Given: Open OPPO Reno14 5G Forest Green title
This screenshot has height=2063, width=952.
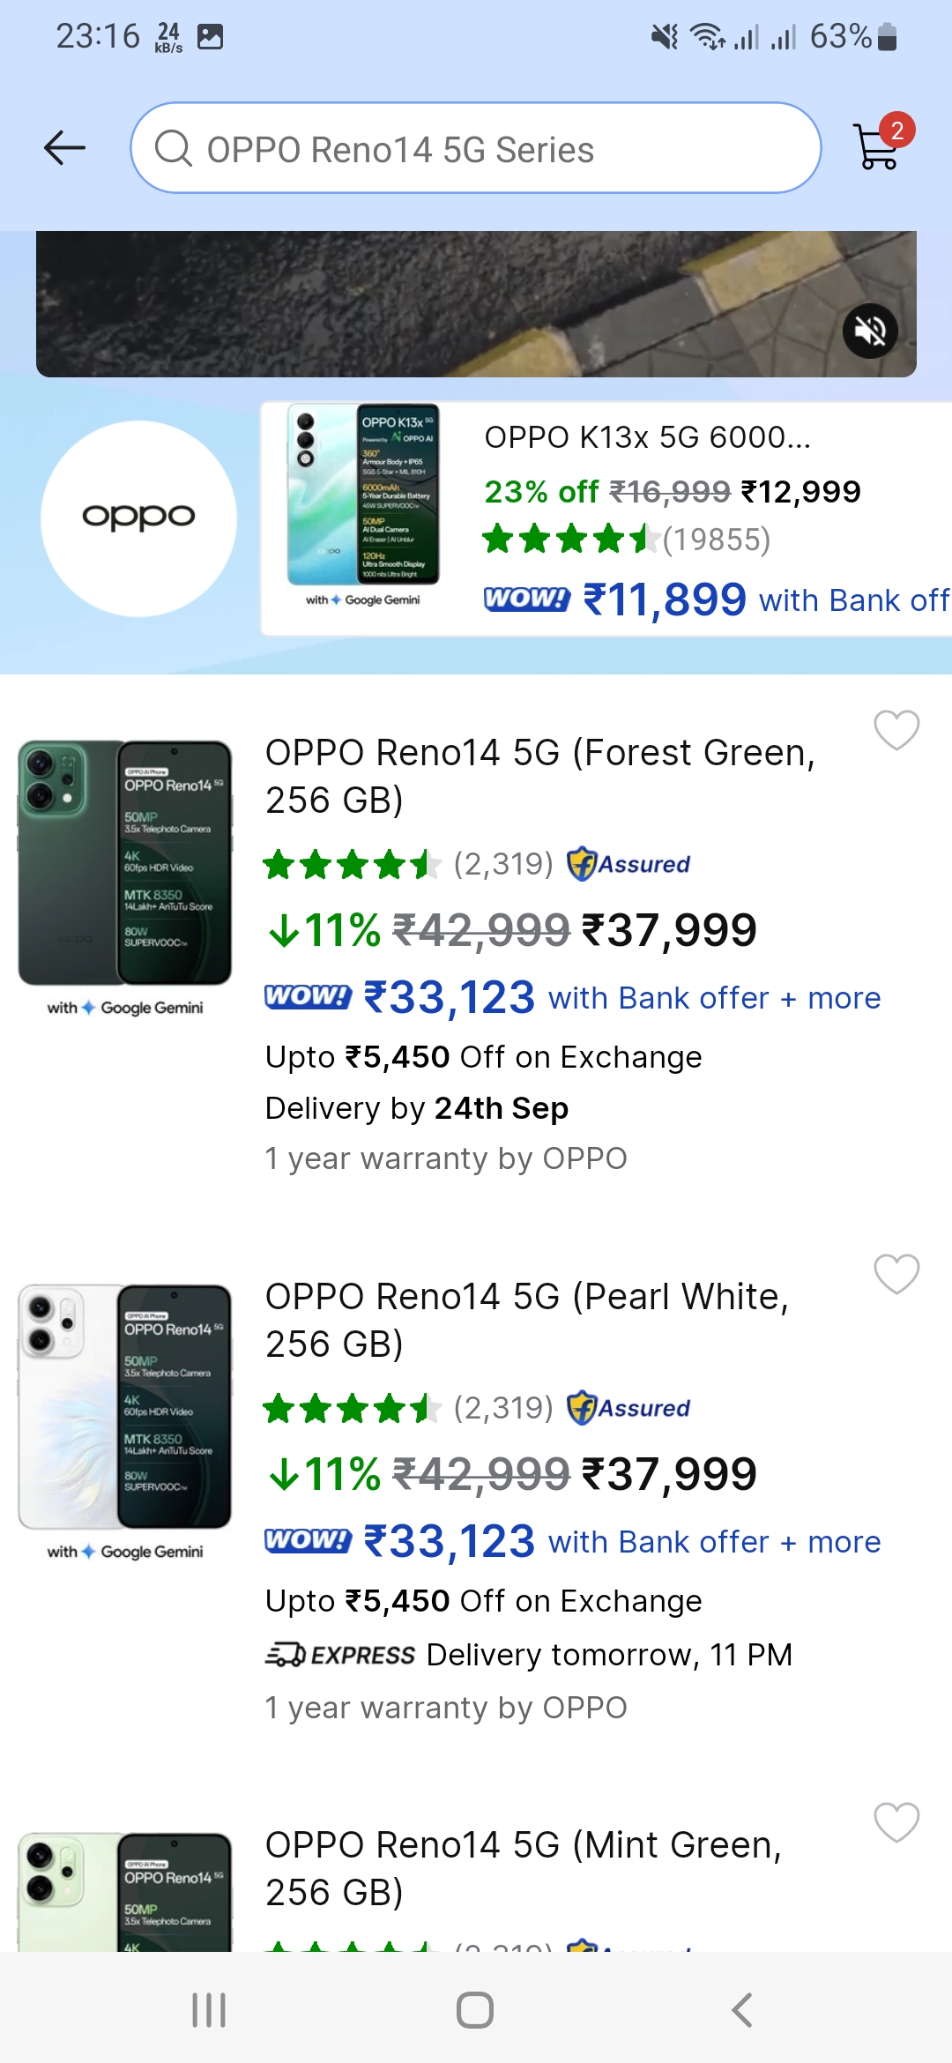Looking at the screenshot, I should pyautogui.click(x=539, y=776).
